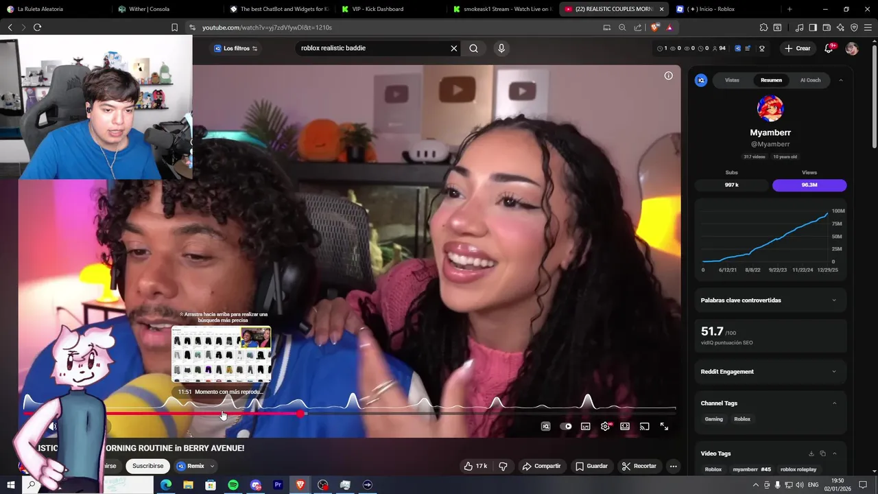Click the progress bar scrubber dot
Image resolution: width=878 pixels, height=494 pixels.
301,414
